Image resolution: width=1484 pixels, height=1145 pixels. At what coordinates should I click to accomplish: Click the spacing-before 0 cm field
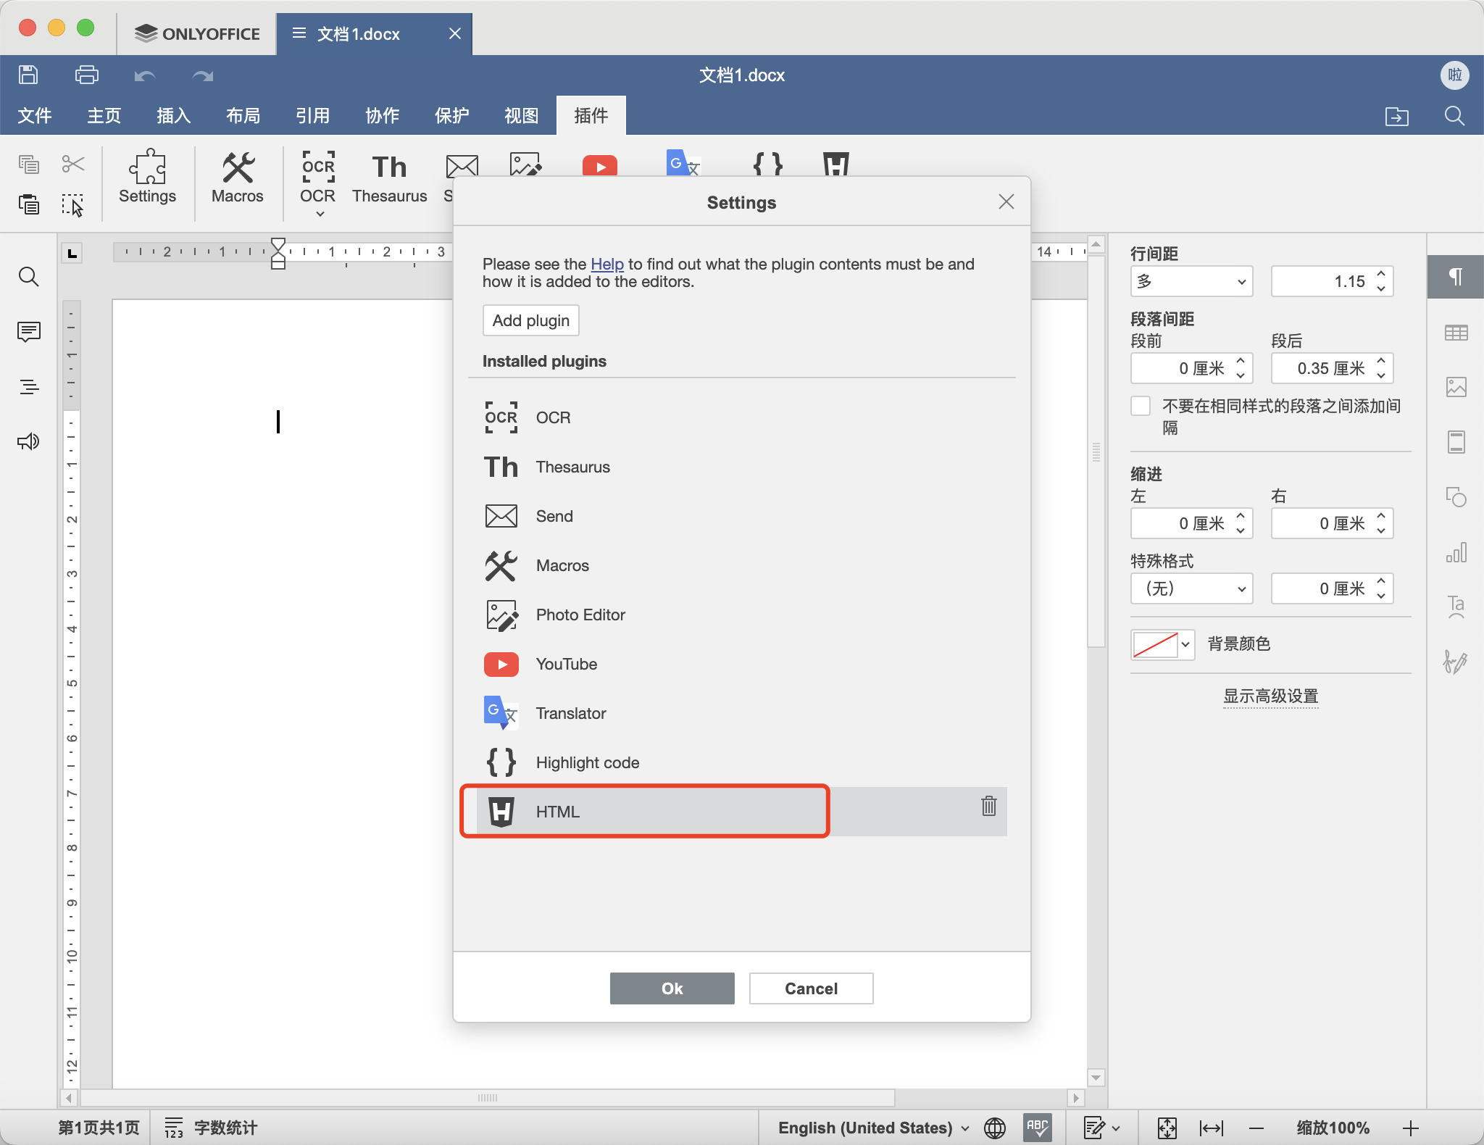1191,368
